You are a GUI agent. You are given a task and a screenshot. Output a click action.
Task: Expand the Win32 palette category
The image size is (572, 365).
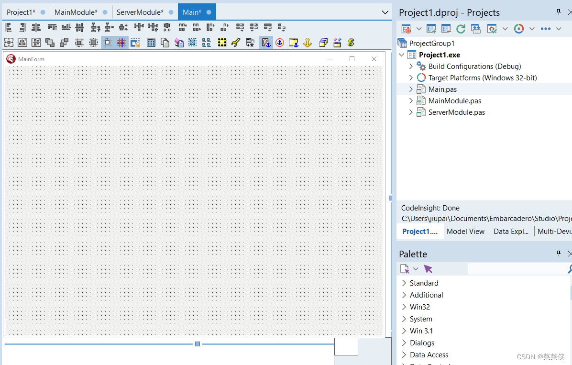pos(404,307)
